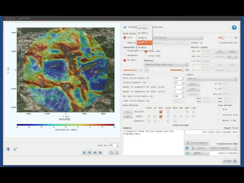This screenshot has width=244, height=183.
Task: Select the Close View radio button
Action: 146,51
